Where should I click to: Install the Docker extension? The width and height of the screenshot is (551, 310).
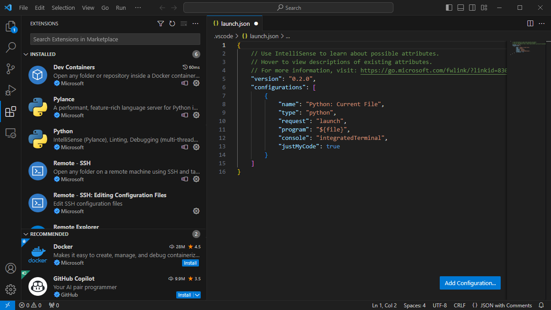coord(190,263)
